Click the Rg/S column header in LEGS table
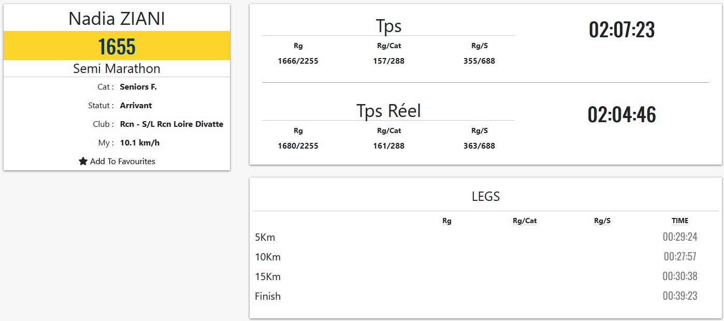 602,221
